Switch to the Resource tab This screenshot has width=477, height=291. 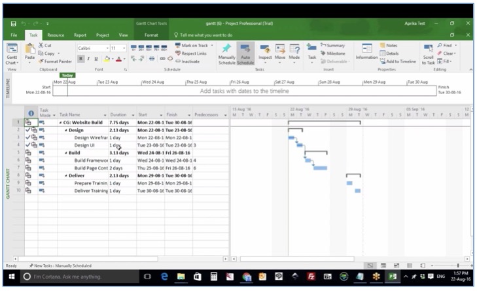tap(56, 35)
